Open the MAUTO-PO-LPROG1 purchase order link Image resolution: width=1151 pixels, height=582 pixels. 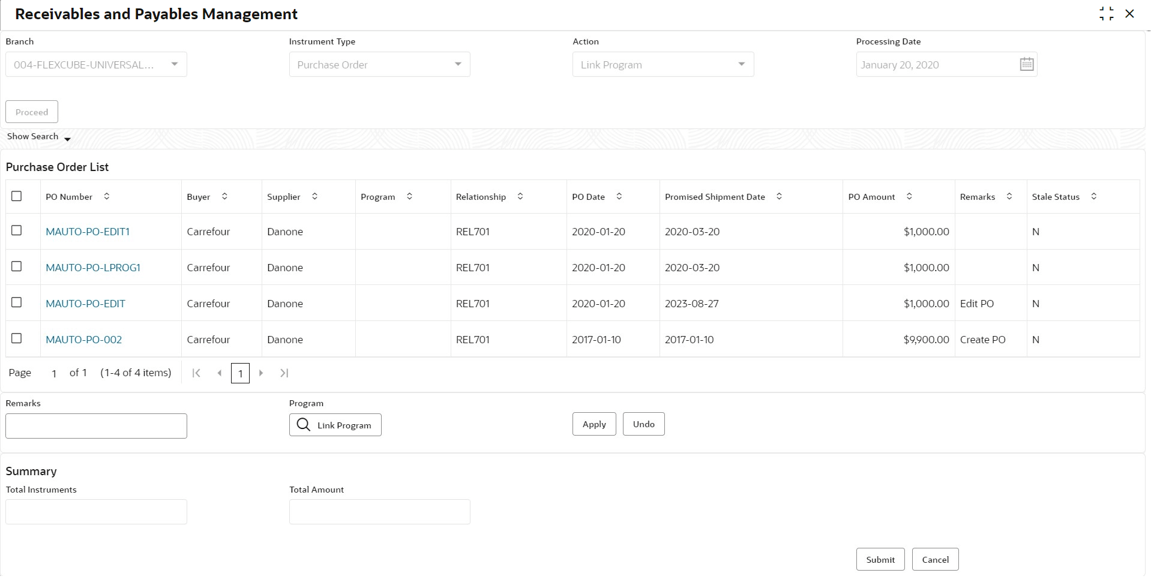93,268
